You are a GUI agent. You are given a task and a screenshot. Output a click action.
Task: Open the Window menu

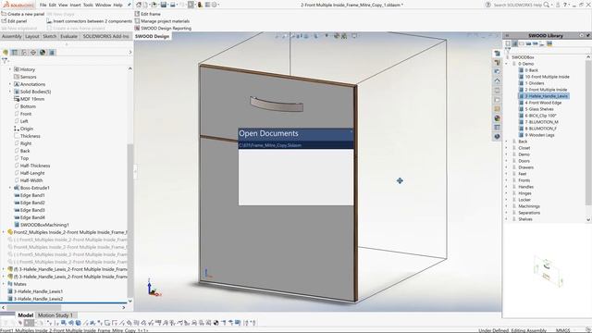[x=103, y=5]
